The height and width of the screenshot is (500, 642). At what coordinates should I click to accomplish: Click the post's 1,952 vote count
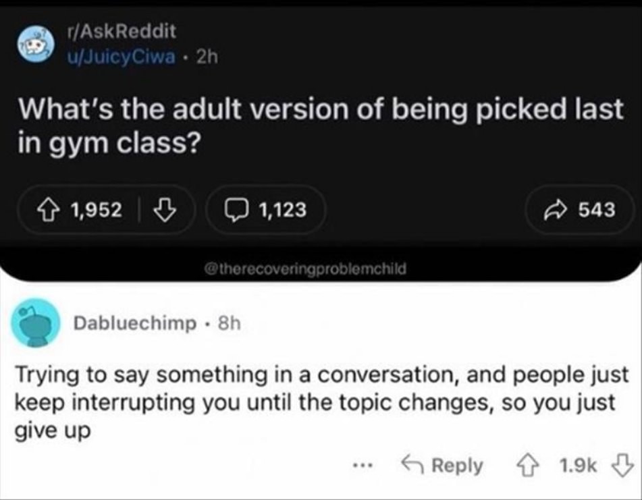(96, 211)
